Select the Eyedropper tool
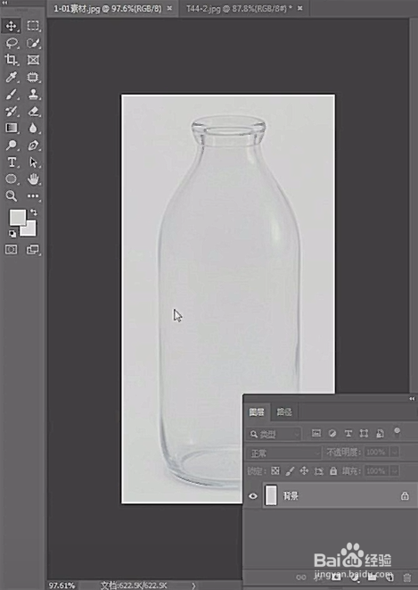 pyautogui.click(x=12, y=77)
